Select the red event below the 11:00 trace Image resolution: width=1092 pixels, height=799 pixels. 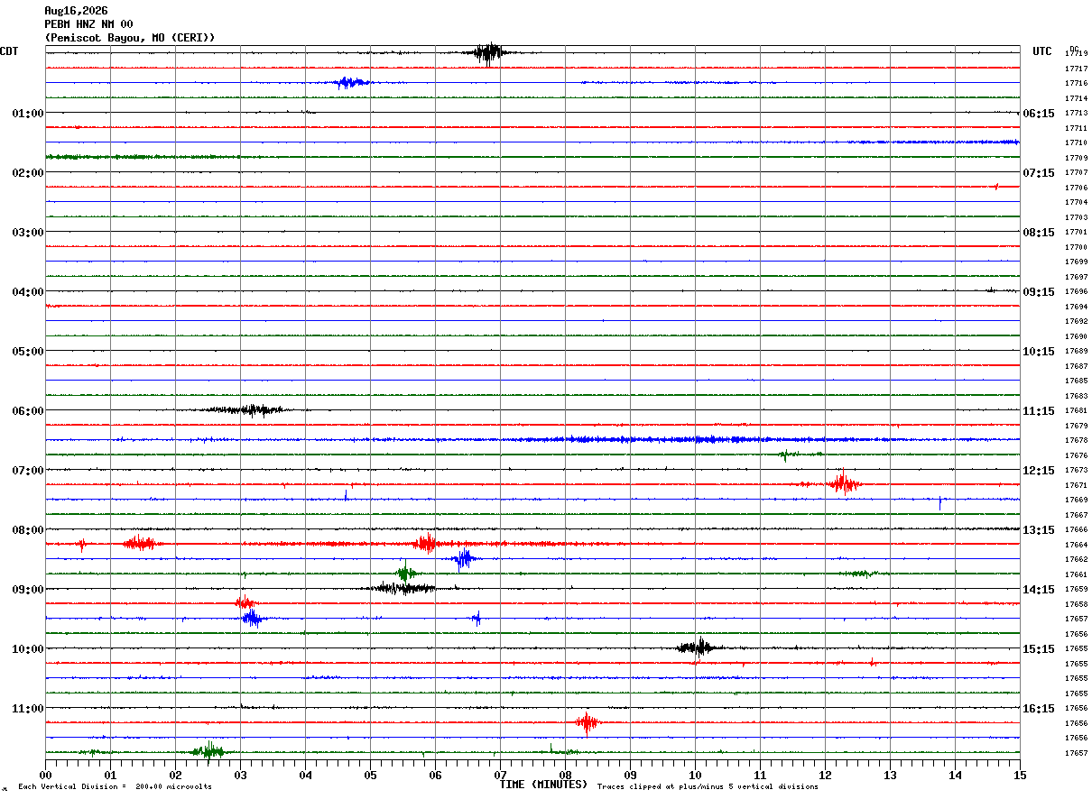[x=587, y=722]
